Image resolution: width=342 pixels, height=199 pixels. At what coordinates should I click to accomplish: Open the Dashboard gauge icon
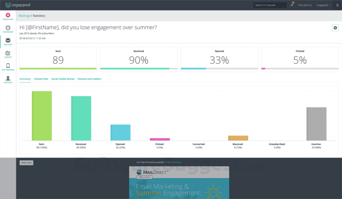8,28
